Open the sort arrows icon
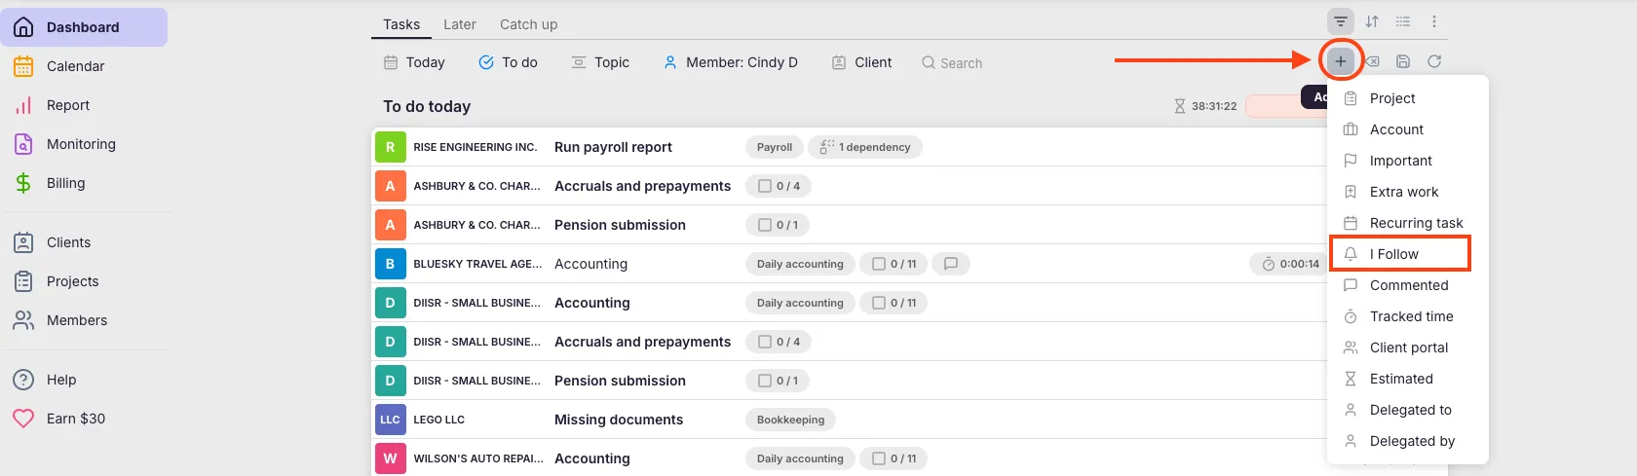1637x476 pixels. click(1372, 21)
